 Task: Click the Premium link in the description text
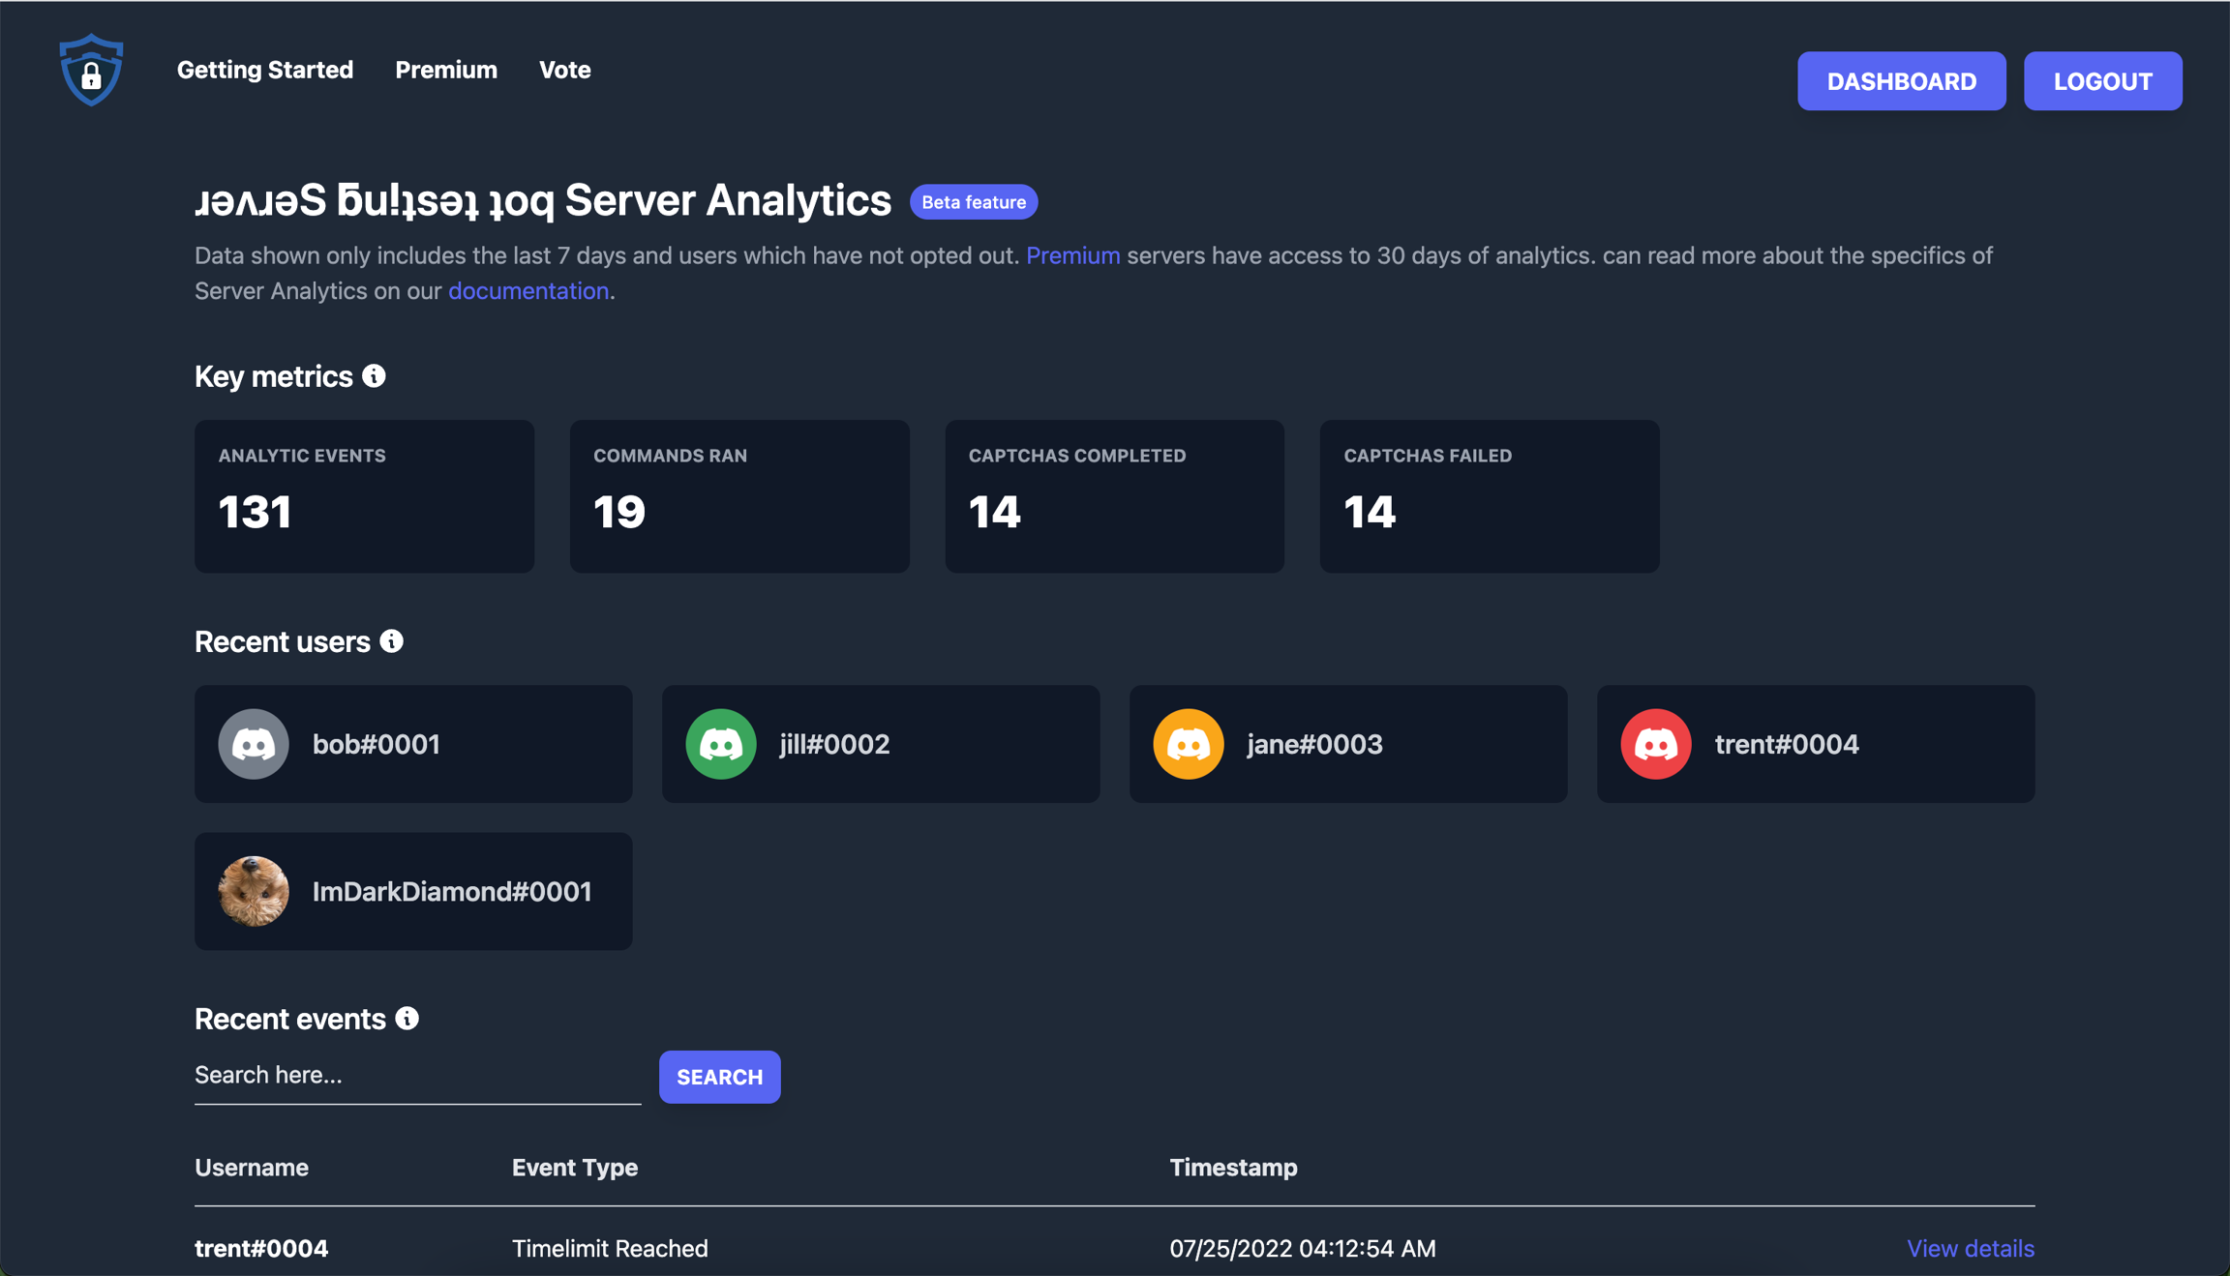(x=1073, y=254)
